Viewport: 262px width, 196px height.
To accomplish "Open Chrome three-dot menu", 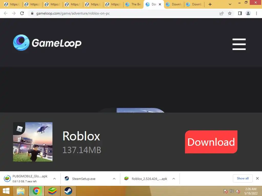I will click(256, 13).
